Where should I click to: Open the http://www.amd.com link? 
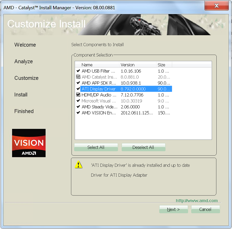click(197, 200)
